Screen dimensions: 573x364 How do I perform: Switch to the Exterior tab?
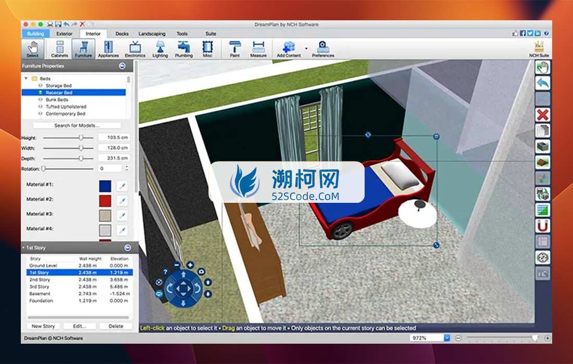64,34
